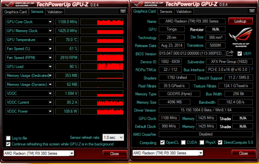The height and width of the screenshot is (164, 259).
Task: Click the Name field AMD Radeon R9 380 Series
Action: (x=192, y=21)
